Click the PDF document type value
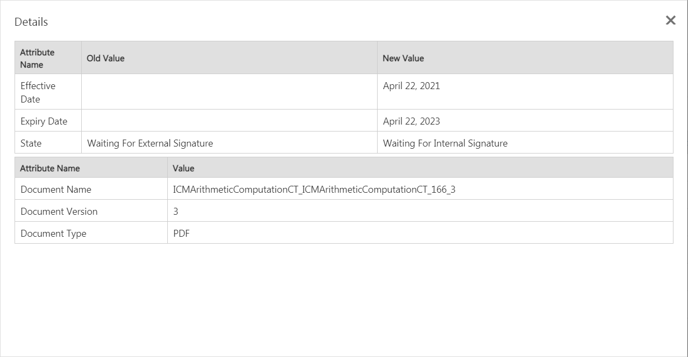The image size is (688, 357). click(181, 234)
